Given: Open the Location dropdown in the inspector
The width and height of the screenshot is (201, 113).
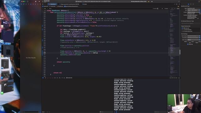Looking at the screenshot, I should pyautogui.click(x=194, y=12).
